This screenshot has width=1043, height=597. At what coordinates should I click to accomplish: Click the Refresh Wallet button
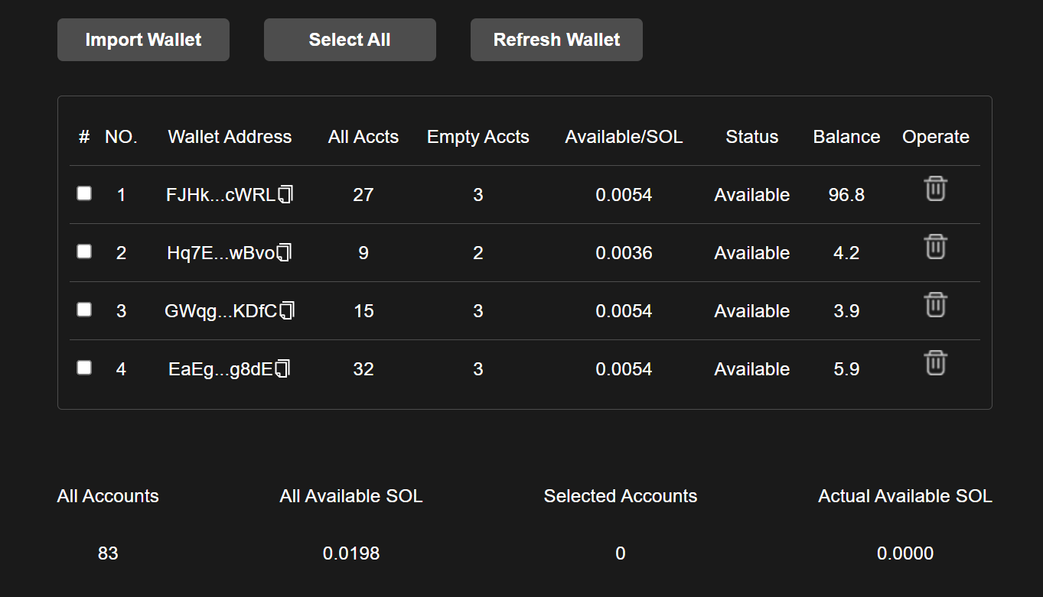(556, 40)
